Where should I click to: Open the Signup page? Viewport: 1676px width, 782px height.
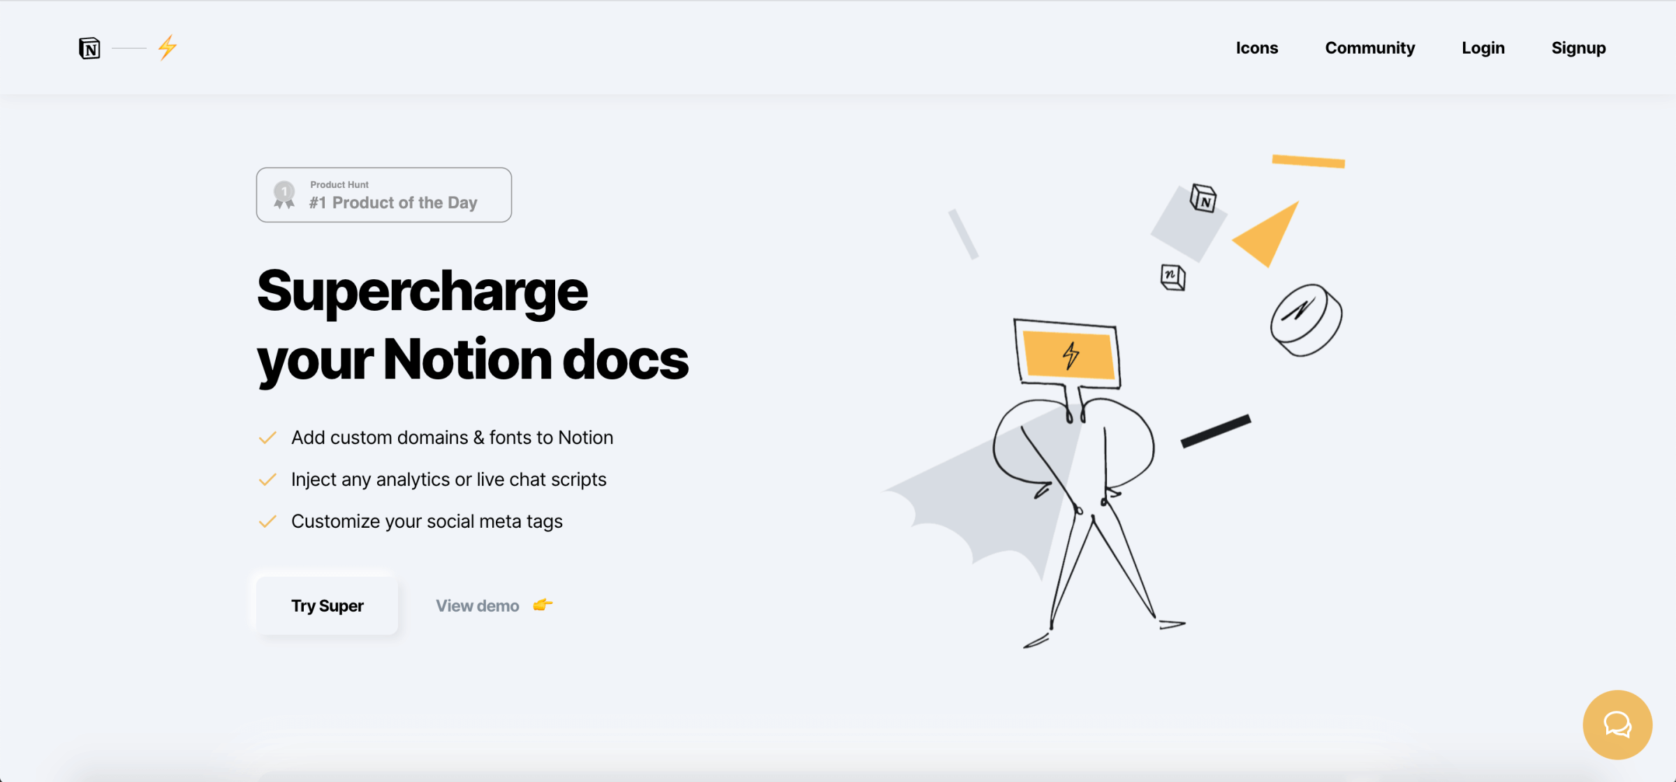click(x=1578, y=47)
